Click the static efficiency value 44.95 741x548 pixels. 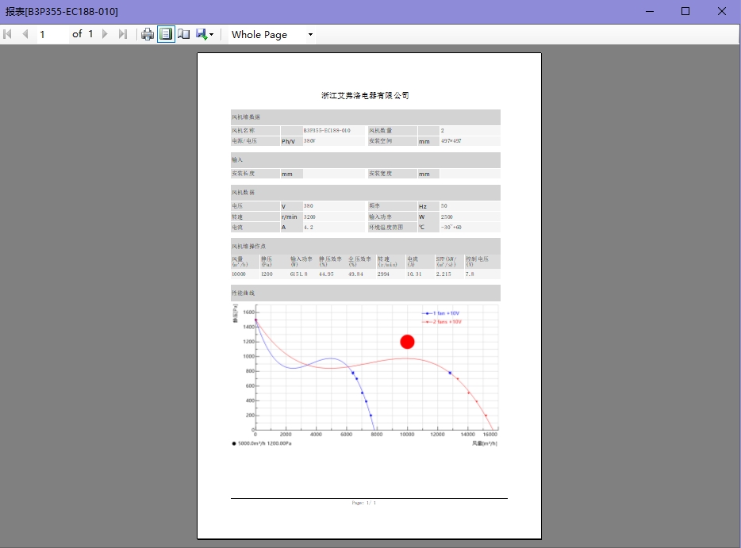[x=326, y=274]
